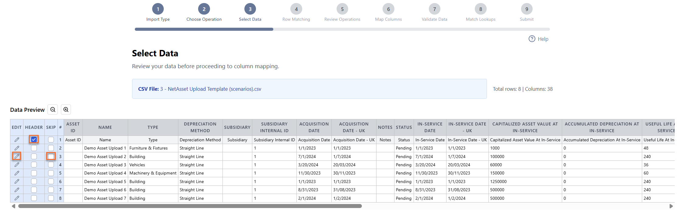Edit row 1 using pencil icon

pyautogui.click(x=17, y=140)
